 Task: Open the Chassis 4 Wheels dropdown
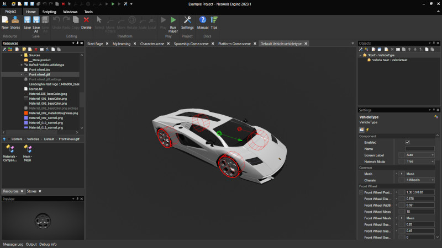pos(420,180)
